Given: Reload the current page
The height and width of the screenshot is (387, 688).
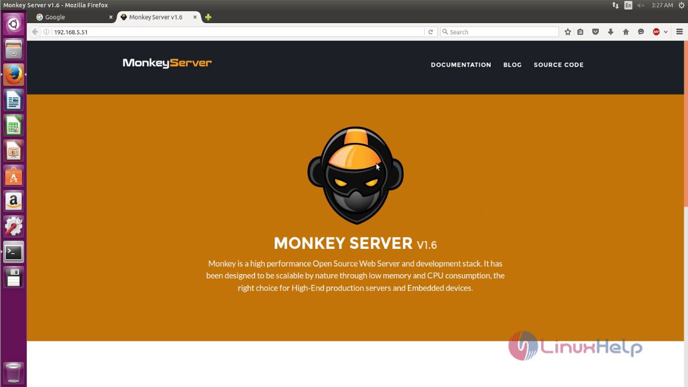Looking at the screenshot, I should (431, 32).
